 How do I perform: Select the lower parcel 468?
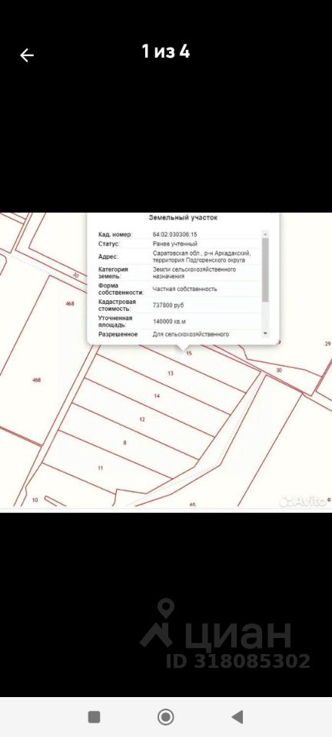(36, 380)
